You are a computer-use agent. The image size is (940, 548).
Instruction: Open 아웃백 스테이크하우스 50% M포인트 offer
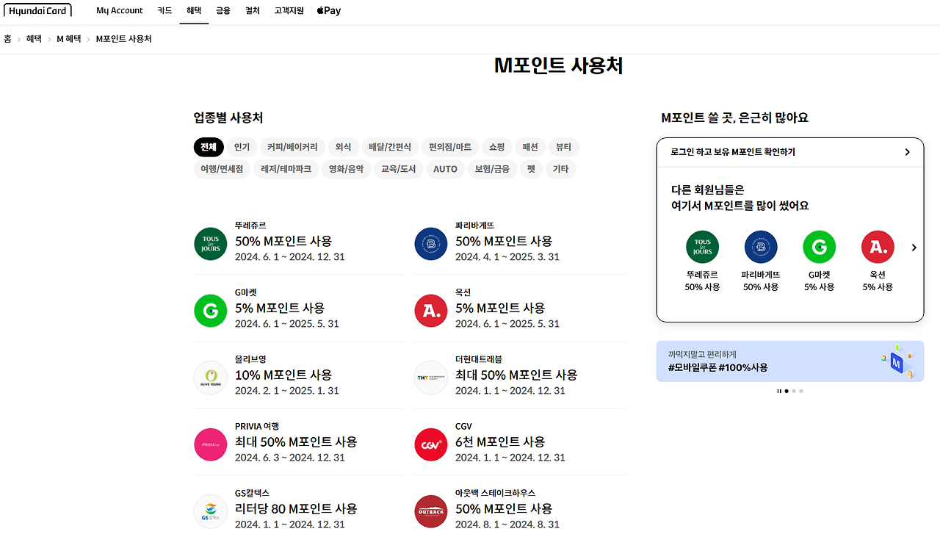click(x=519, y=509)
